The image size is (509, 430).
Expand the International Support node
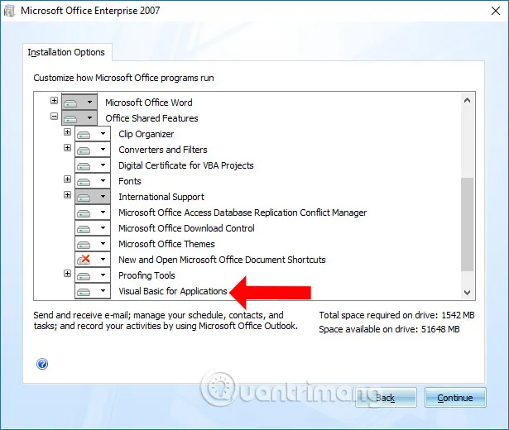click(68, 194)
